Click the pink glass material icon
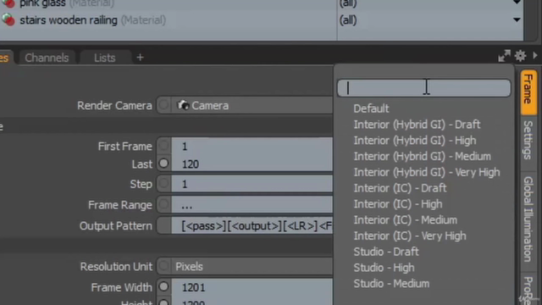Screen dimensions: 542x305 click(x=8, y=3)
